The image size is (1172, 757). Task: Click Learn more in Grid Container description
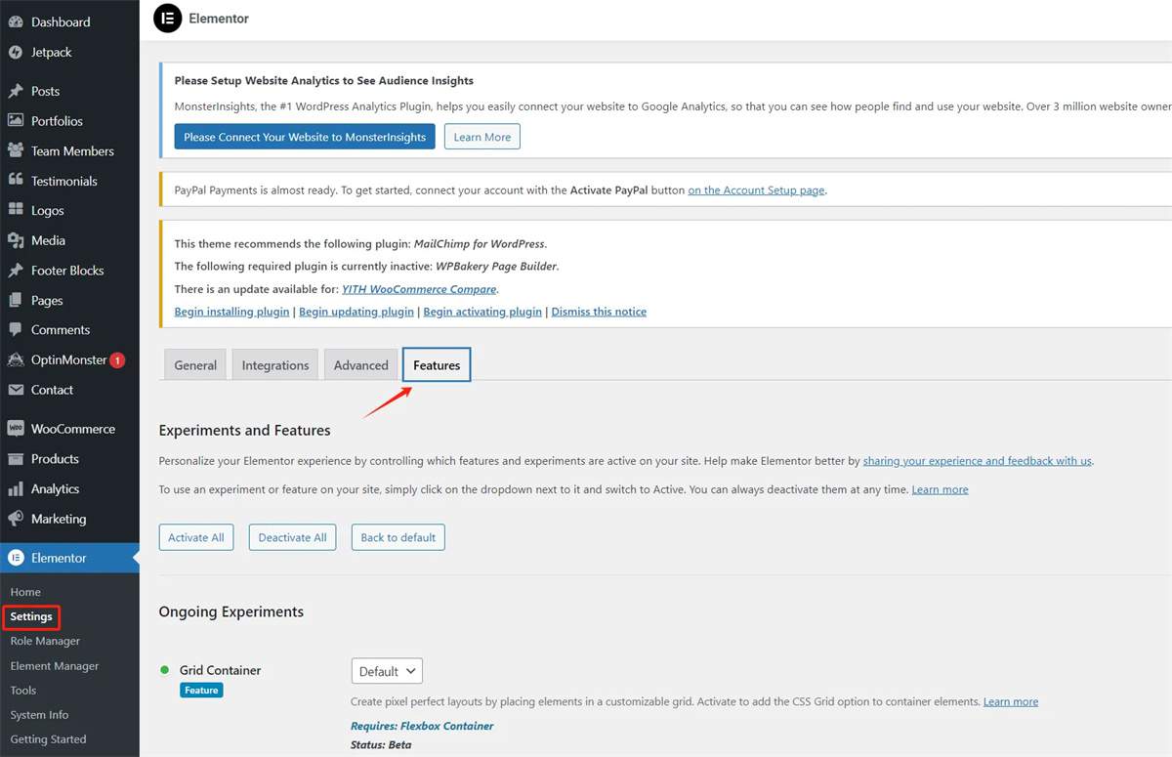pos(1011,701)
